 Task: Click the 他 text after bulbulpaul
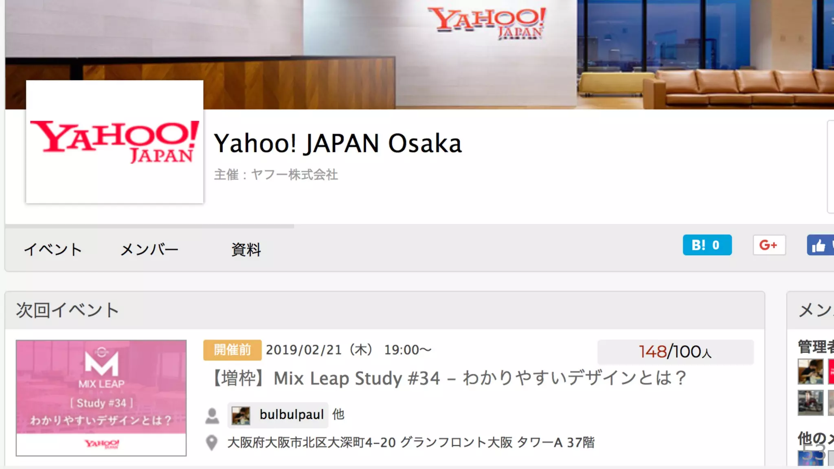(x=338, y=414)
